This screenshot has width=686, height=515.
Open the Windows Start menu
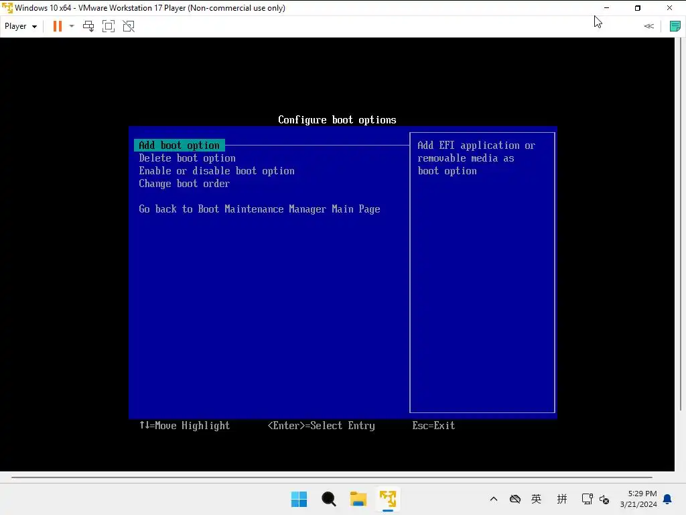pyautogui.click(x=299, y=499)
